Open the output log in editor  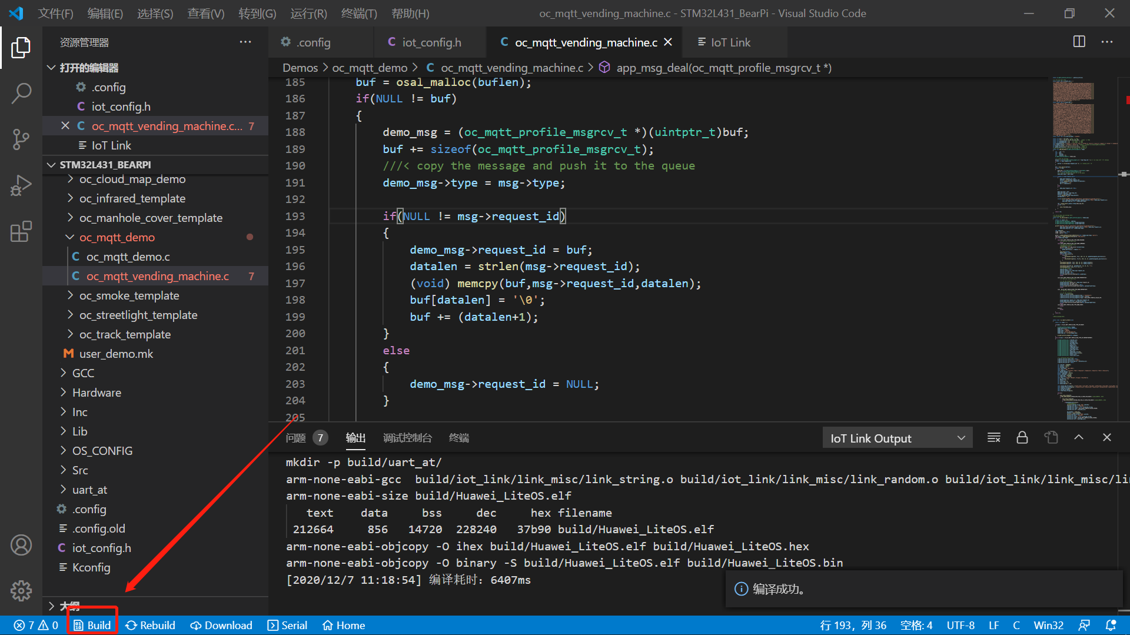pyautogui.click(x=1051, y=438)
